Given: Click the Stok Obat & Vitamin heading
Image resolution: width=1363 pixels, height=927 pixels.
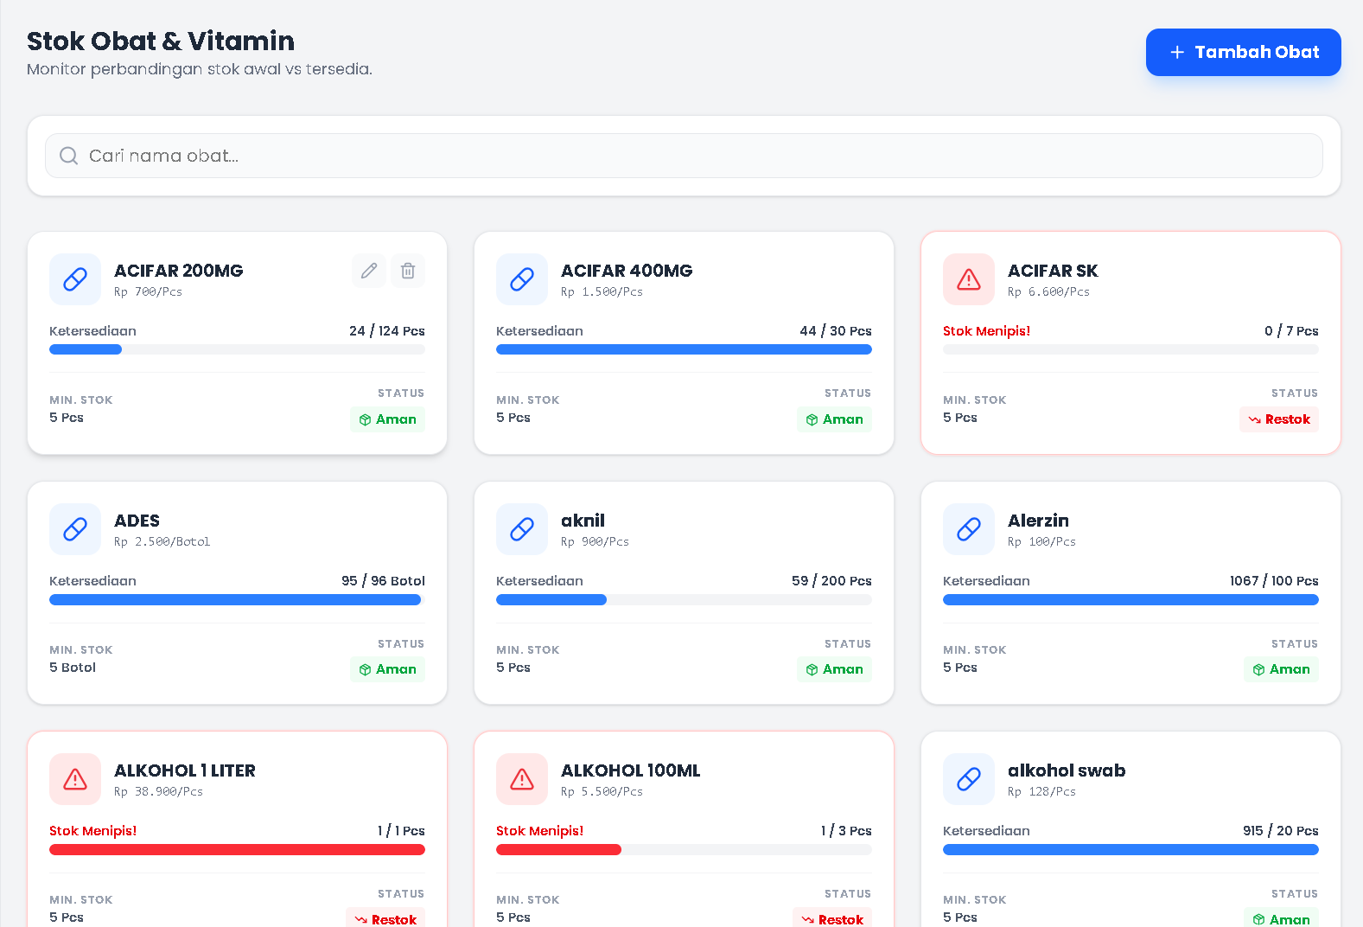Looking at the screenshot, I should pyautogui.click(x=161, y=41).
